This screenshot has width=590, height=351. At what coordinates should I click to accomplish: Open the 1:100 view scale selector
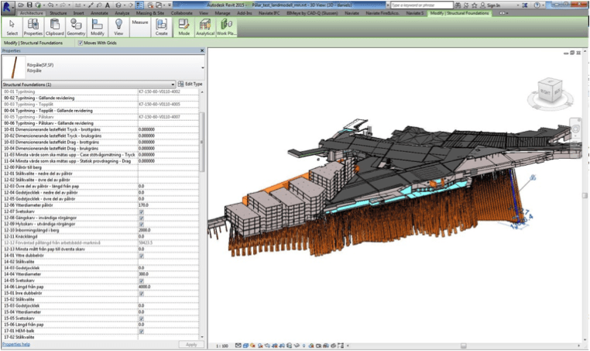click(x=223, y=345)
